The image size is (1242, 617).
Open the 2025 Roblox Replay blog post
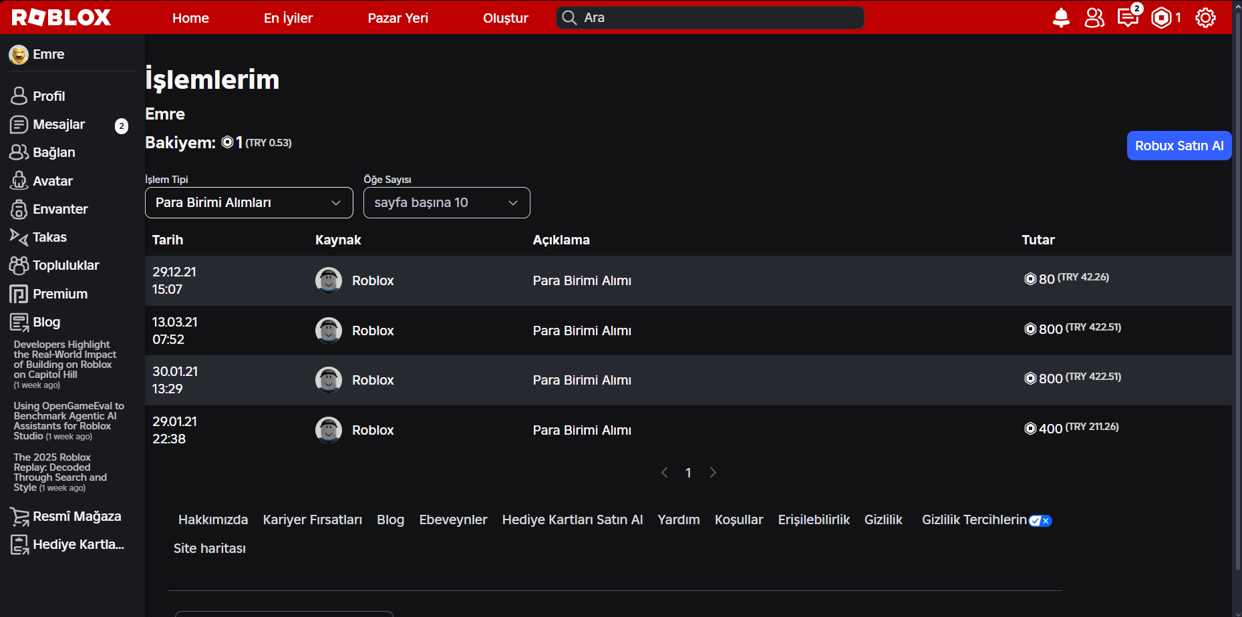[60, 473]
